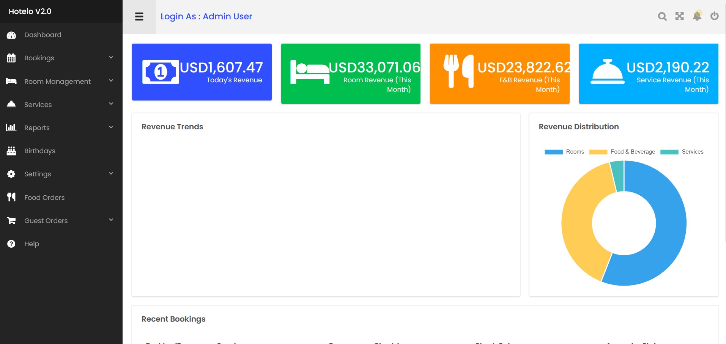Toggle fullscreen with the expand arrows icon
The height and width of the screenshot is (344, 726).
tap(680, 16)
